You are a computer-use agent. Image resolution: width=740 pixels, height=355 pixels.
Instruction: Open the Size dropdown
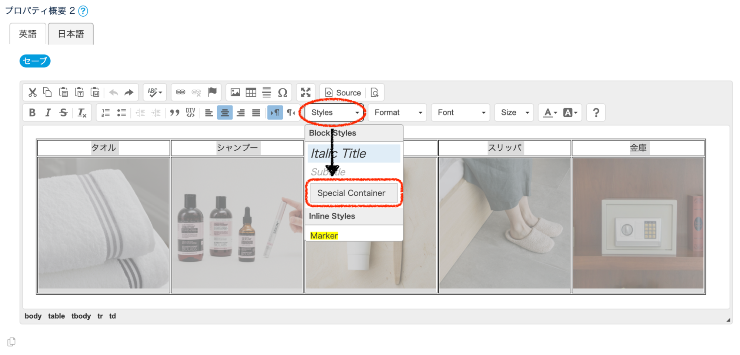tap(514, 113)
